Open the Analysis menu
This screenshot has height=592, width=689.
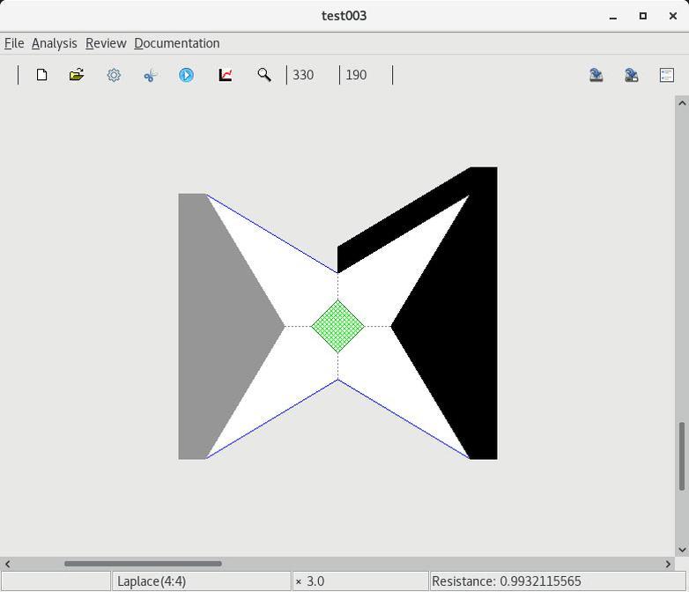coord(54,43)
